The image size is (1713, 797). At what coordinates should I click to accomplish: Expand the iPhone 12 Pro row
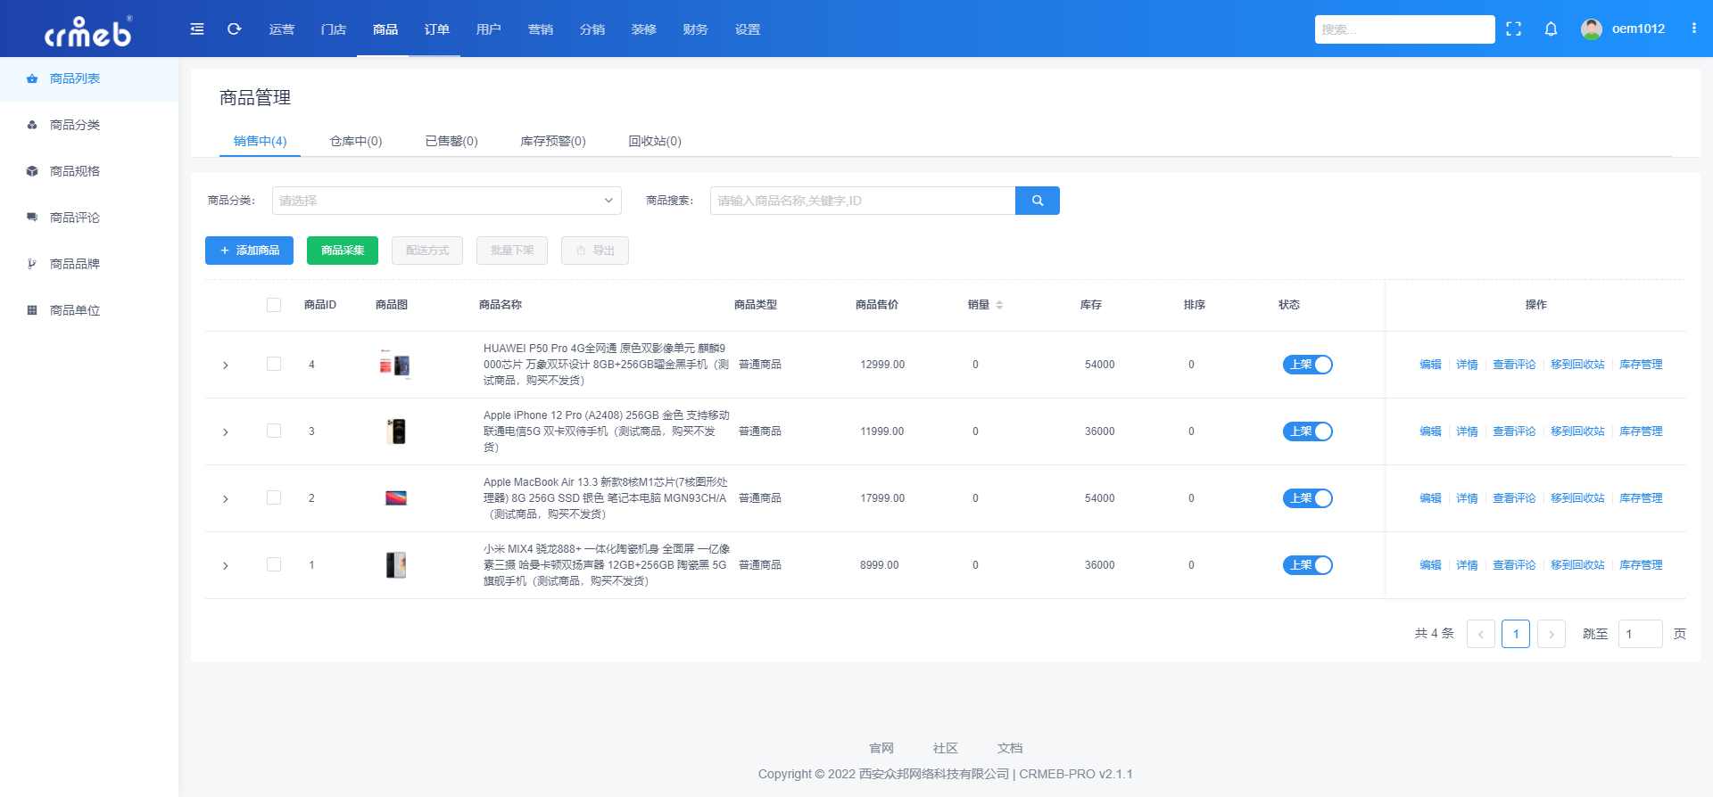pyautogui.click(x=226, y=432)
